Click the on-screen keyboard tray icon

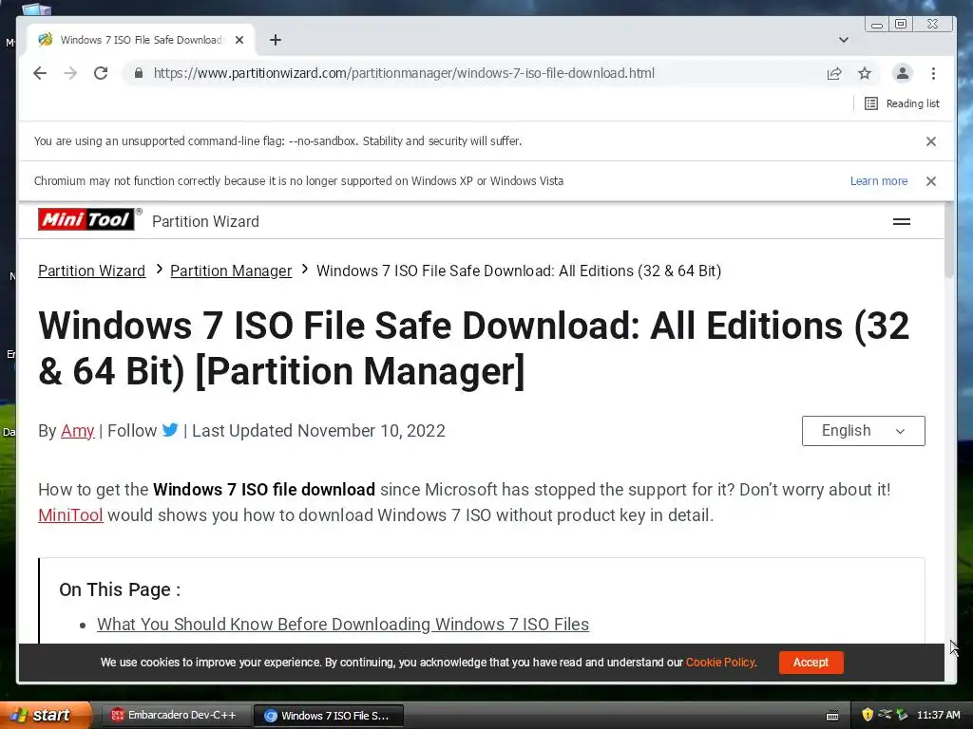pos(832,716)
